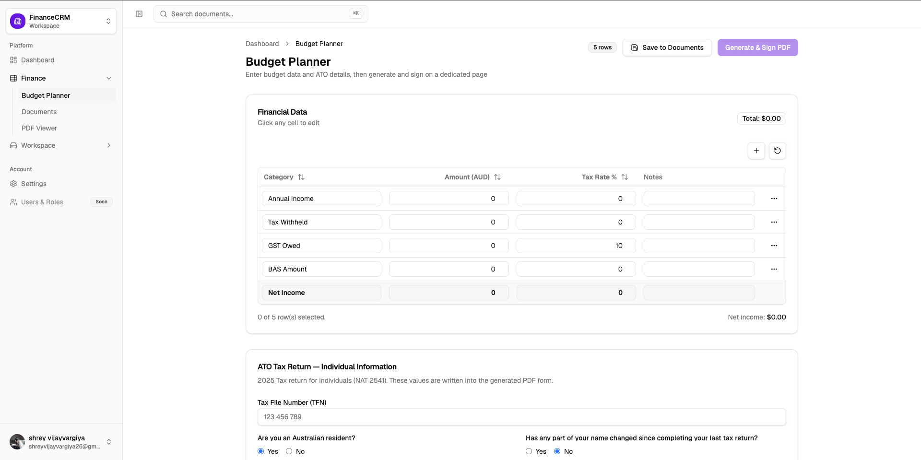Screen dimensions: 921x460
Task: Click the Net Income category cell
Action: [x=321, y=293]
